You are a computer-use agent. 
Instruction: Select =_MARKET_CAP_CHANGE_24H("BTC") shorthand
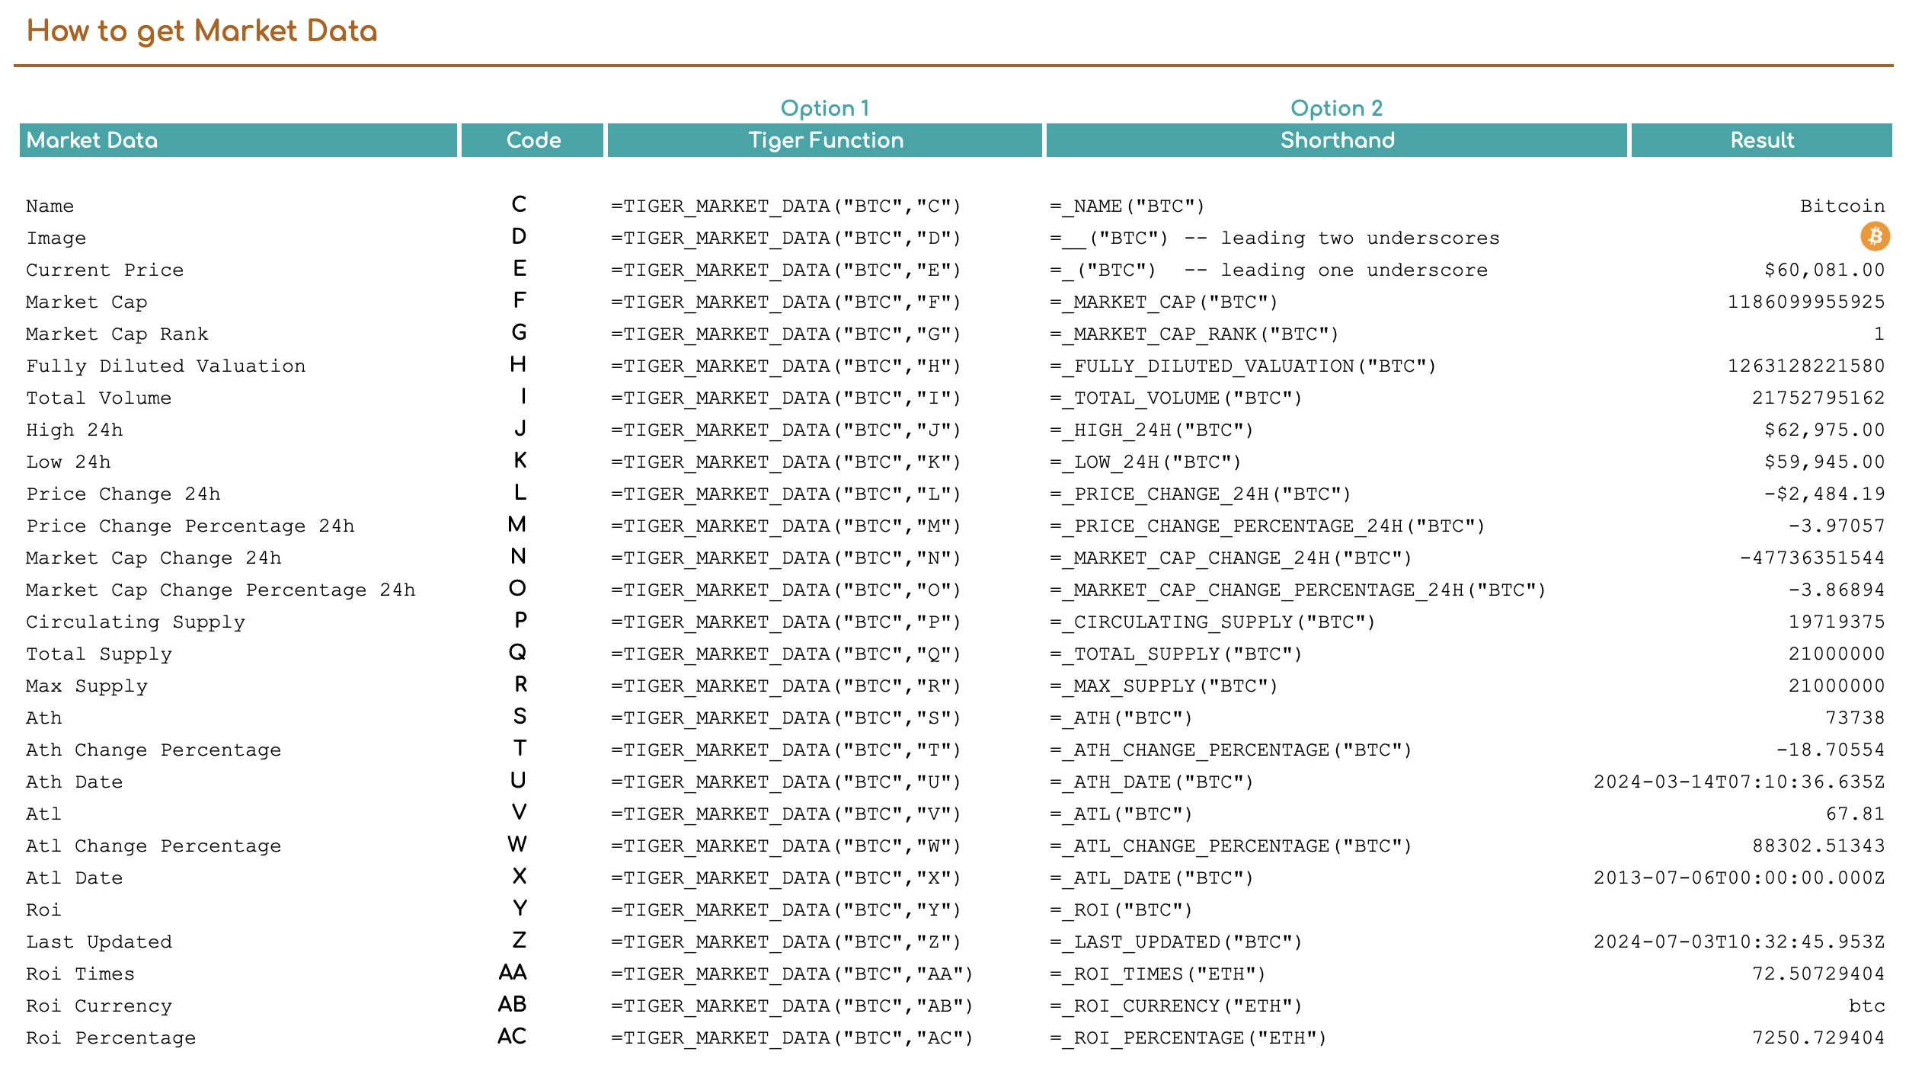(x=1231, y=558)
